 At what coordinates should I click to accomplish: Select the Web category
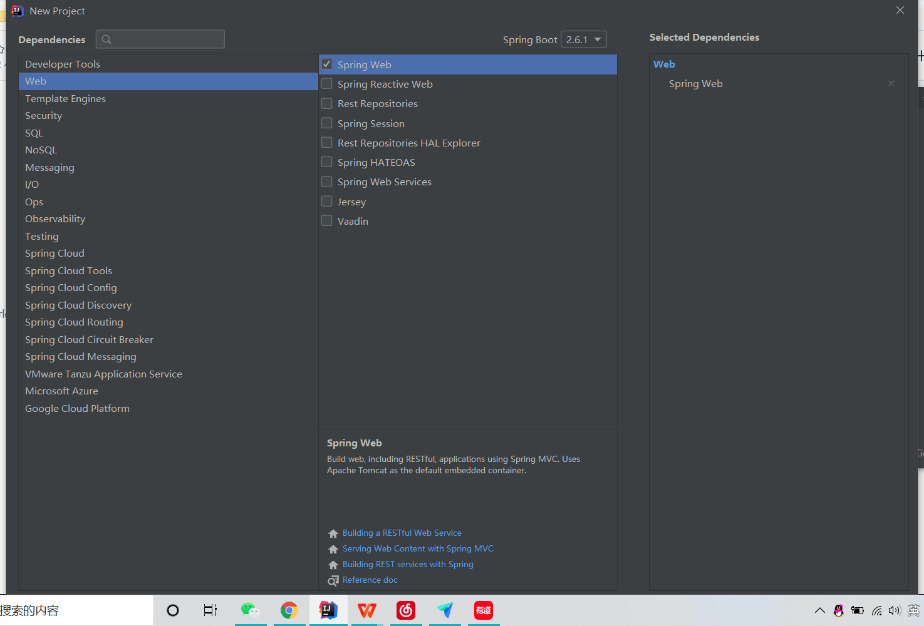[169, 81]
